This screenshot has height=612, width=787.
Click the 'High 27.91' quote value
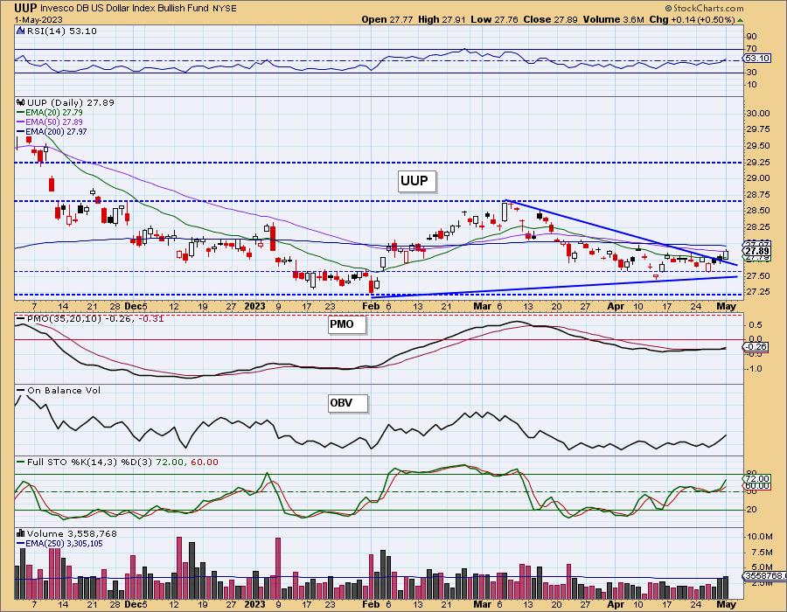442,19
